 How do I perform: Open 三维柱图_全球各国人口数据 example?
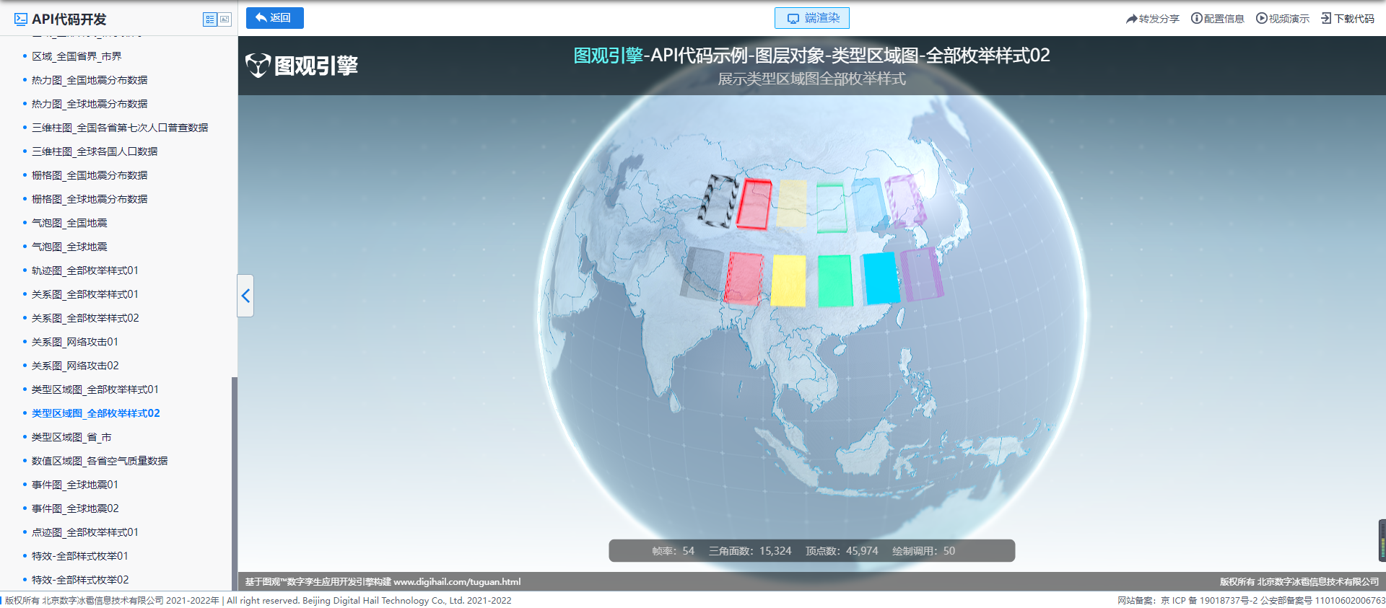point(95,151)
